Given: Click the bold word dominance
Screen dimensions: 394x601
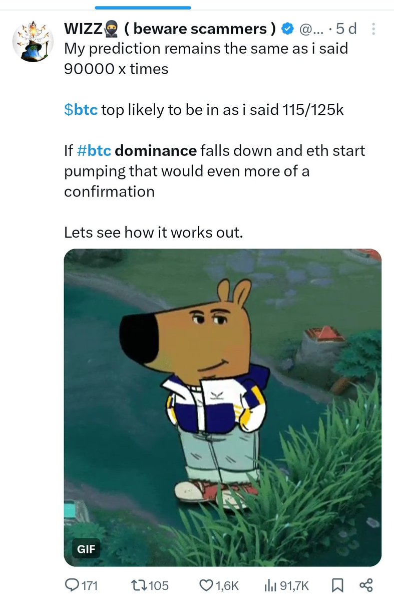Looking at the screenshot, I should (x=156, y=151).
